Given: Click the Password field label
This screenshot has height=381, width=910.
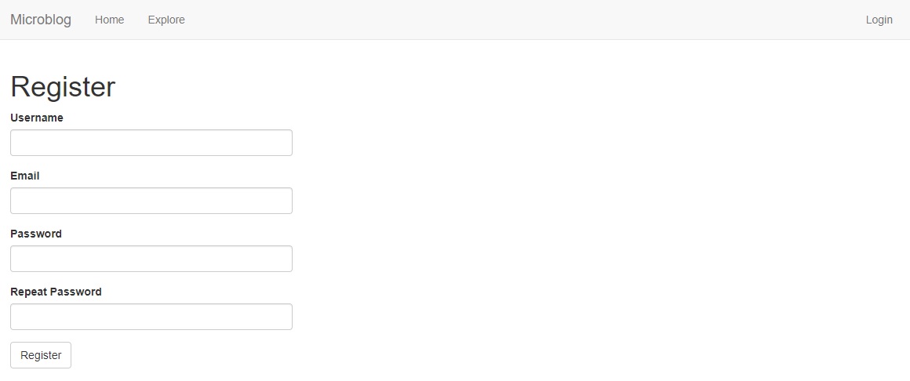Looking at the screenshot, I should pyautogui.click(x=36, y=234).
